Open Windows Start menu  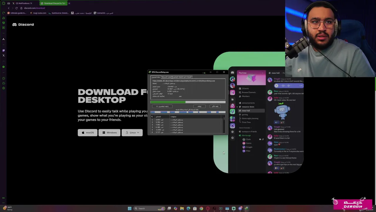pos(130,208)
